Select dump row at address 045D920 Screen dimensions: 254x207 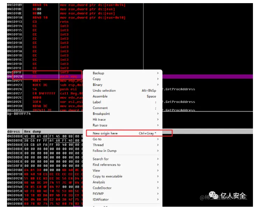pyautogui.click(x=45, y=178)
